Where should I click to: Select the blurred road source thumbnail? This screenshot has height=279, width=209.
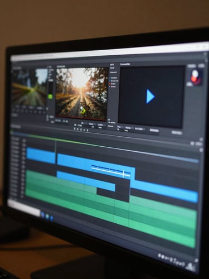pyautogui.click(x=30, y=88)
